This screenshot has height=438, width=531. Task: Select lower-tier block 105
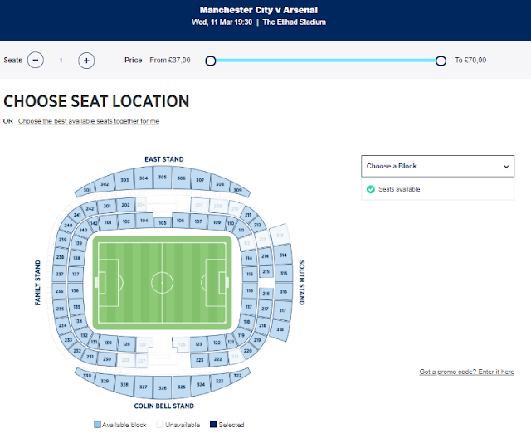(163, 222)
